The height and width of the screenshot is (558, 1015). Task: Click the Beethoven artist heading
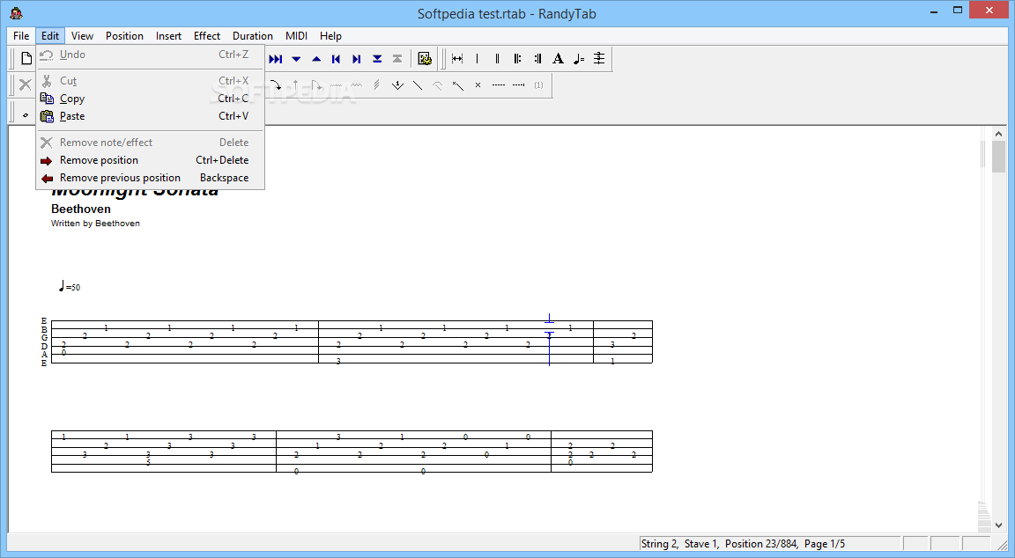[x=81, y=209]
